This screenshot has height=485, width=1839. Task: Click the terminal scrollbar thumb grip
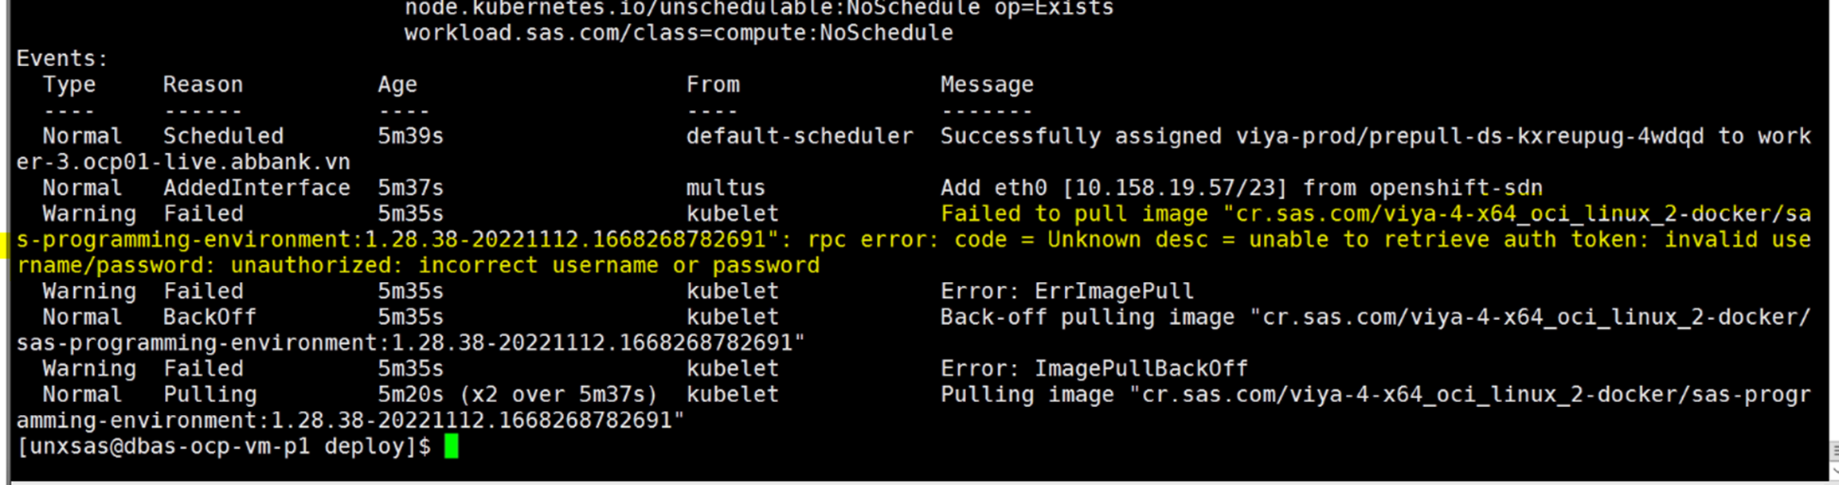click(1833, 452)
